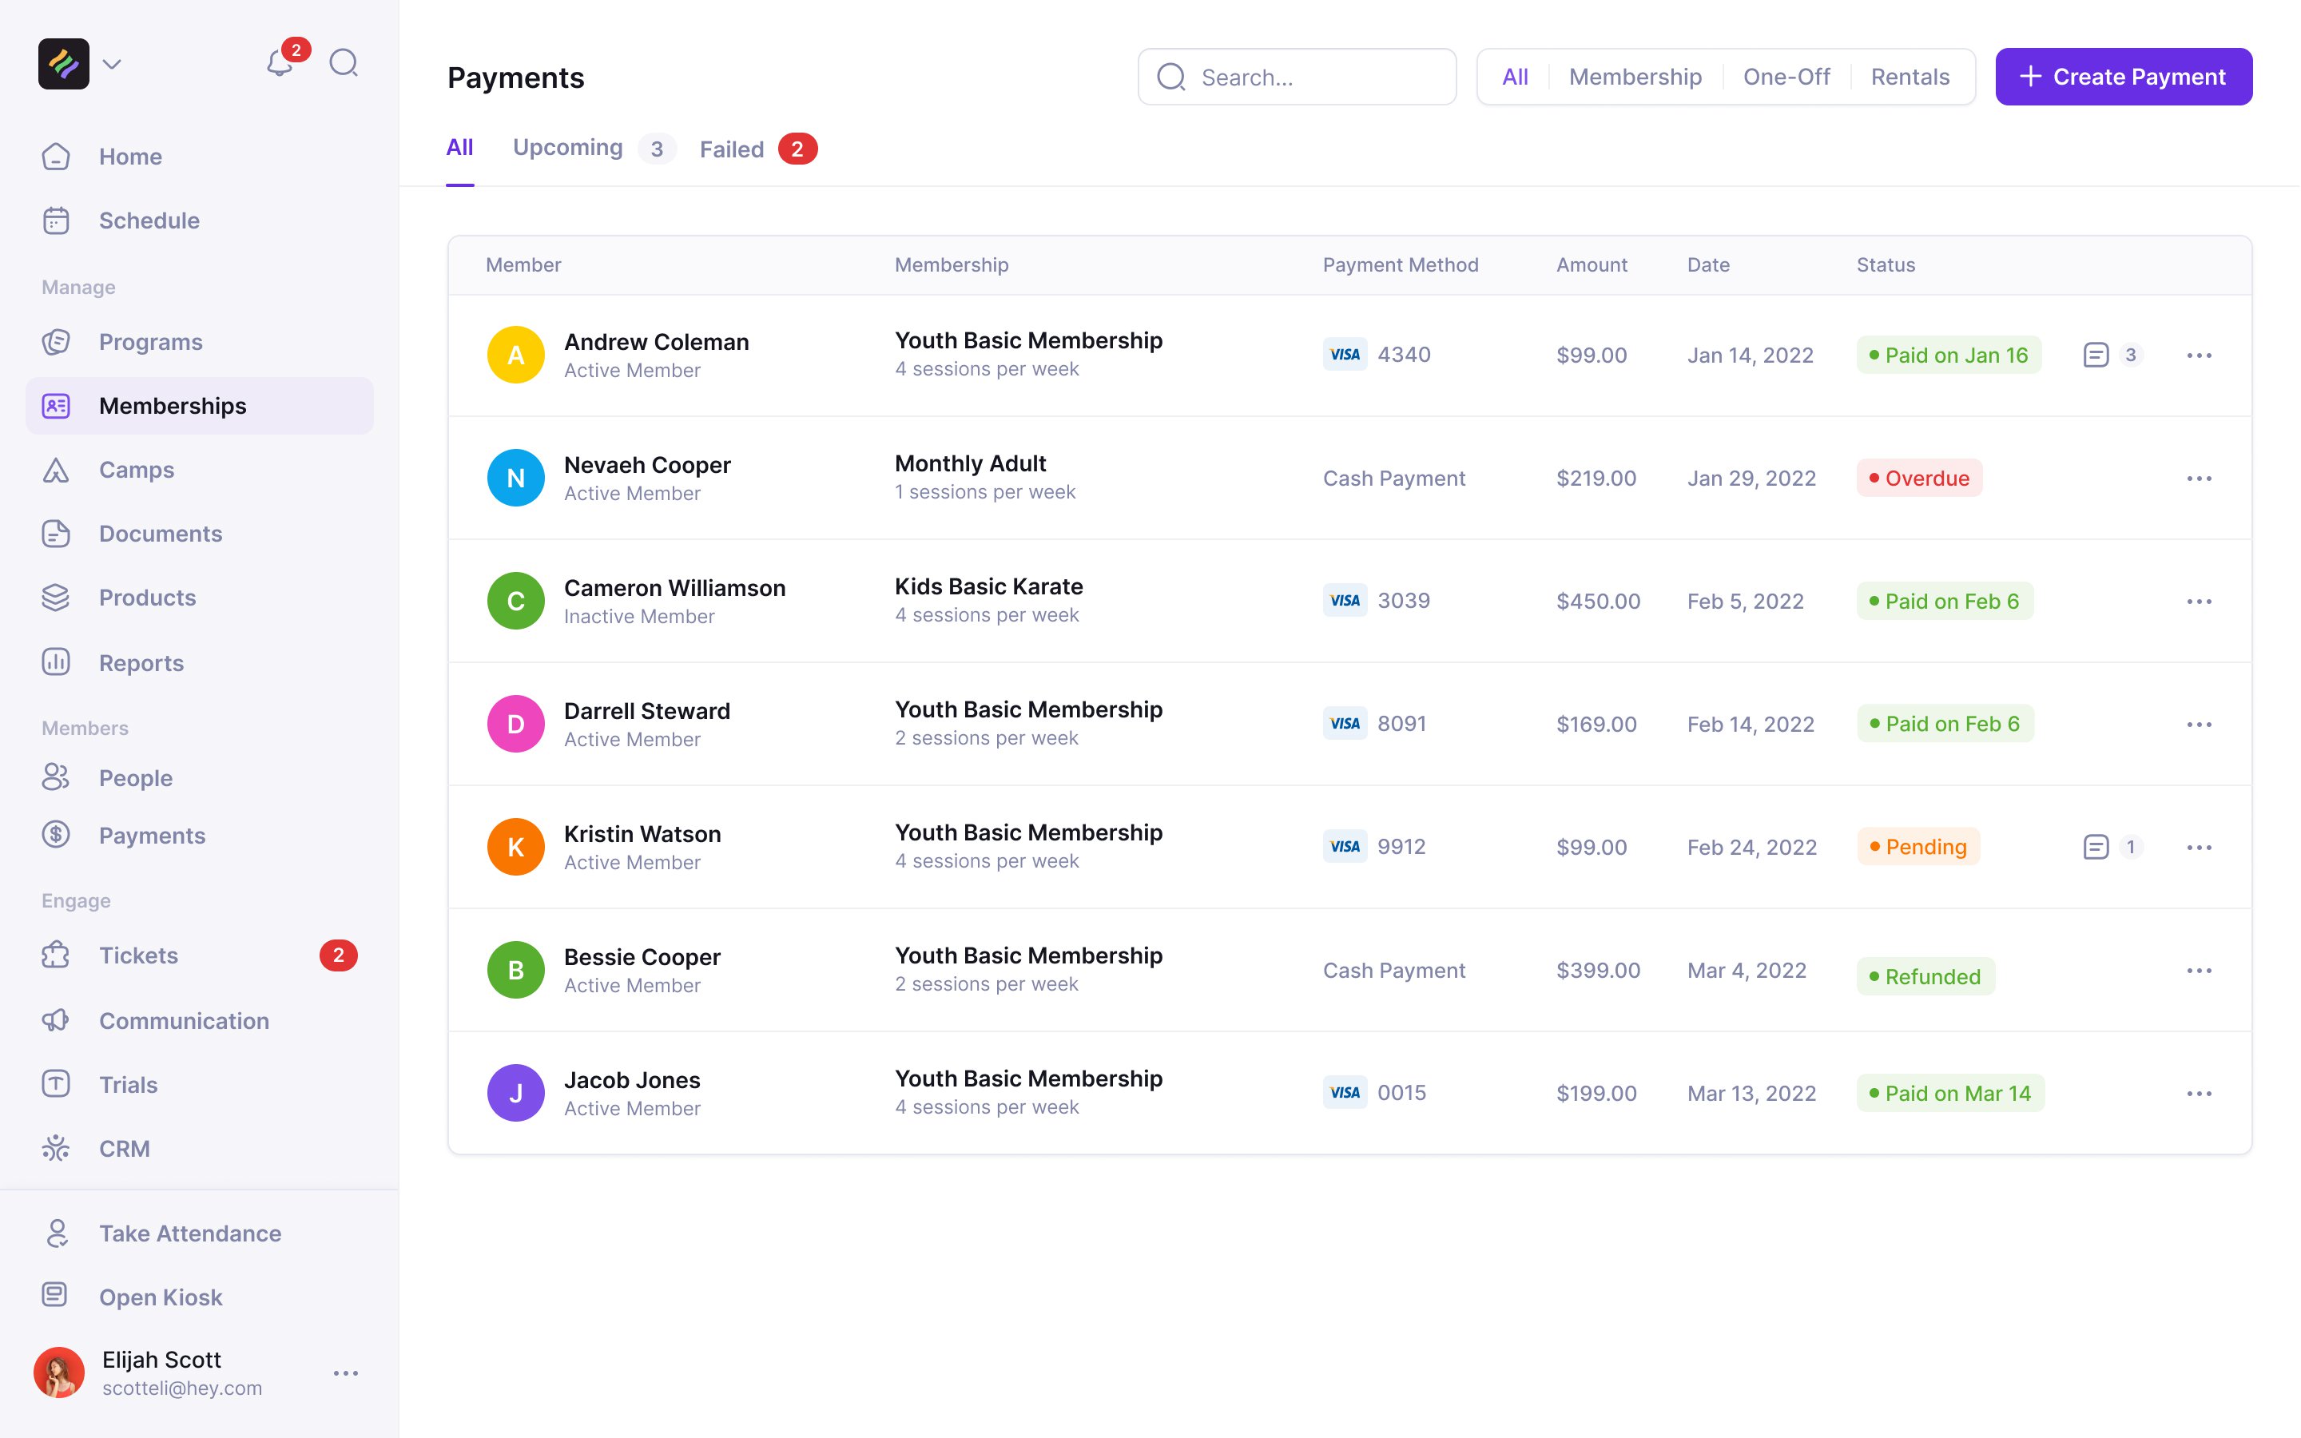
Task: Switch to the Upcoming tab
Action: coord(594,149)
